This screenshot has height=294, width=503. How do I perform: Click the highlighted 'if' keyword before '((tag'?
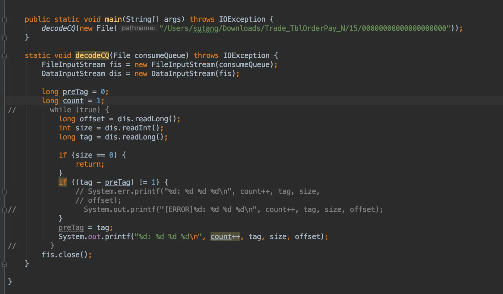(63, 182)
